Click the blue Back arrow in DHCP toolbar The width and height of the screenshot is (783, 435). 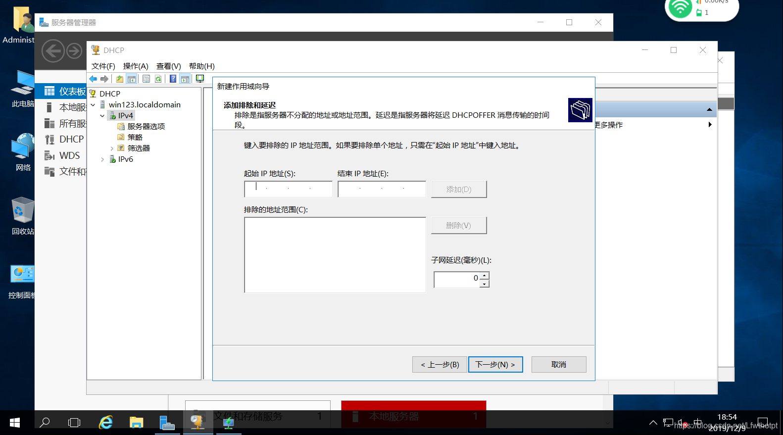[x=93, y=79]
